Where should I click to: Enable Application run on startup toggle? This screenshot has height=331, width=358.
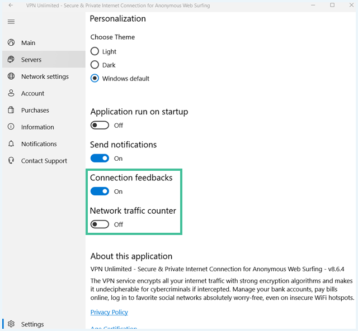point(100,125)
